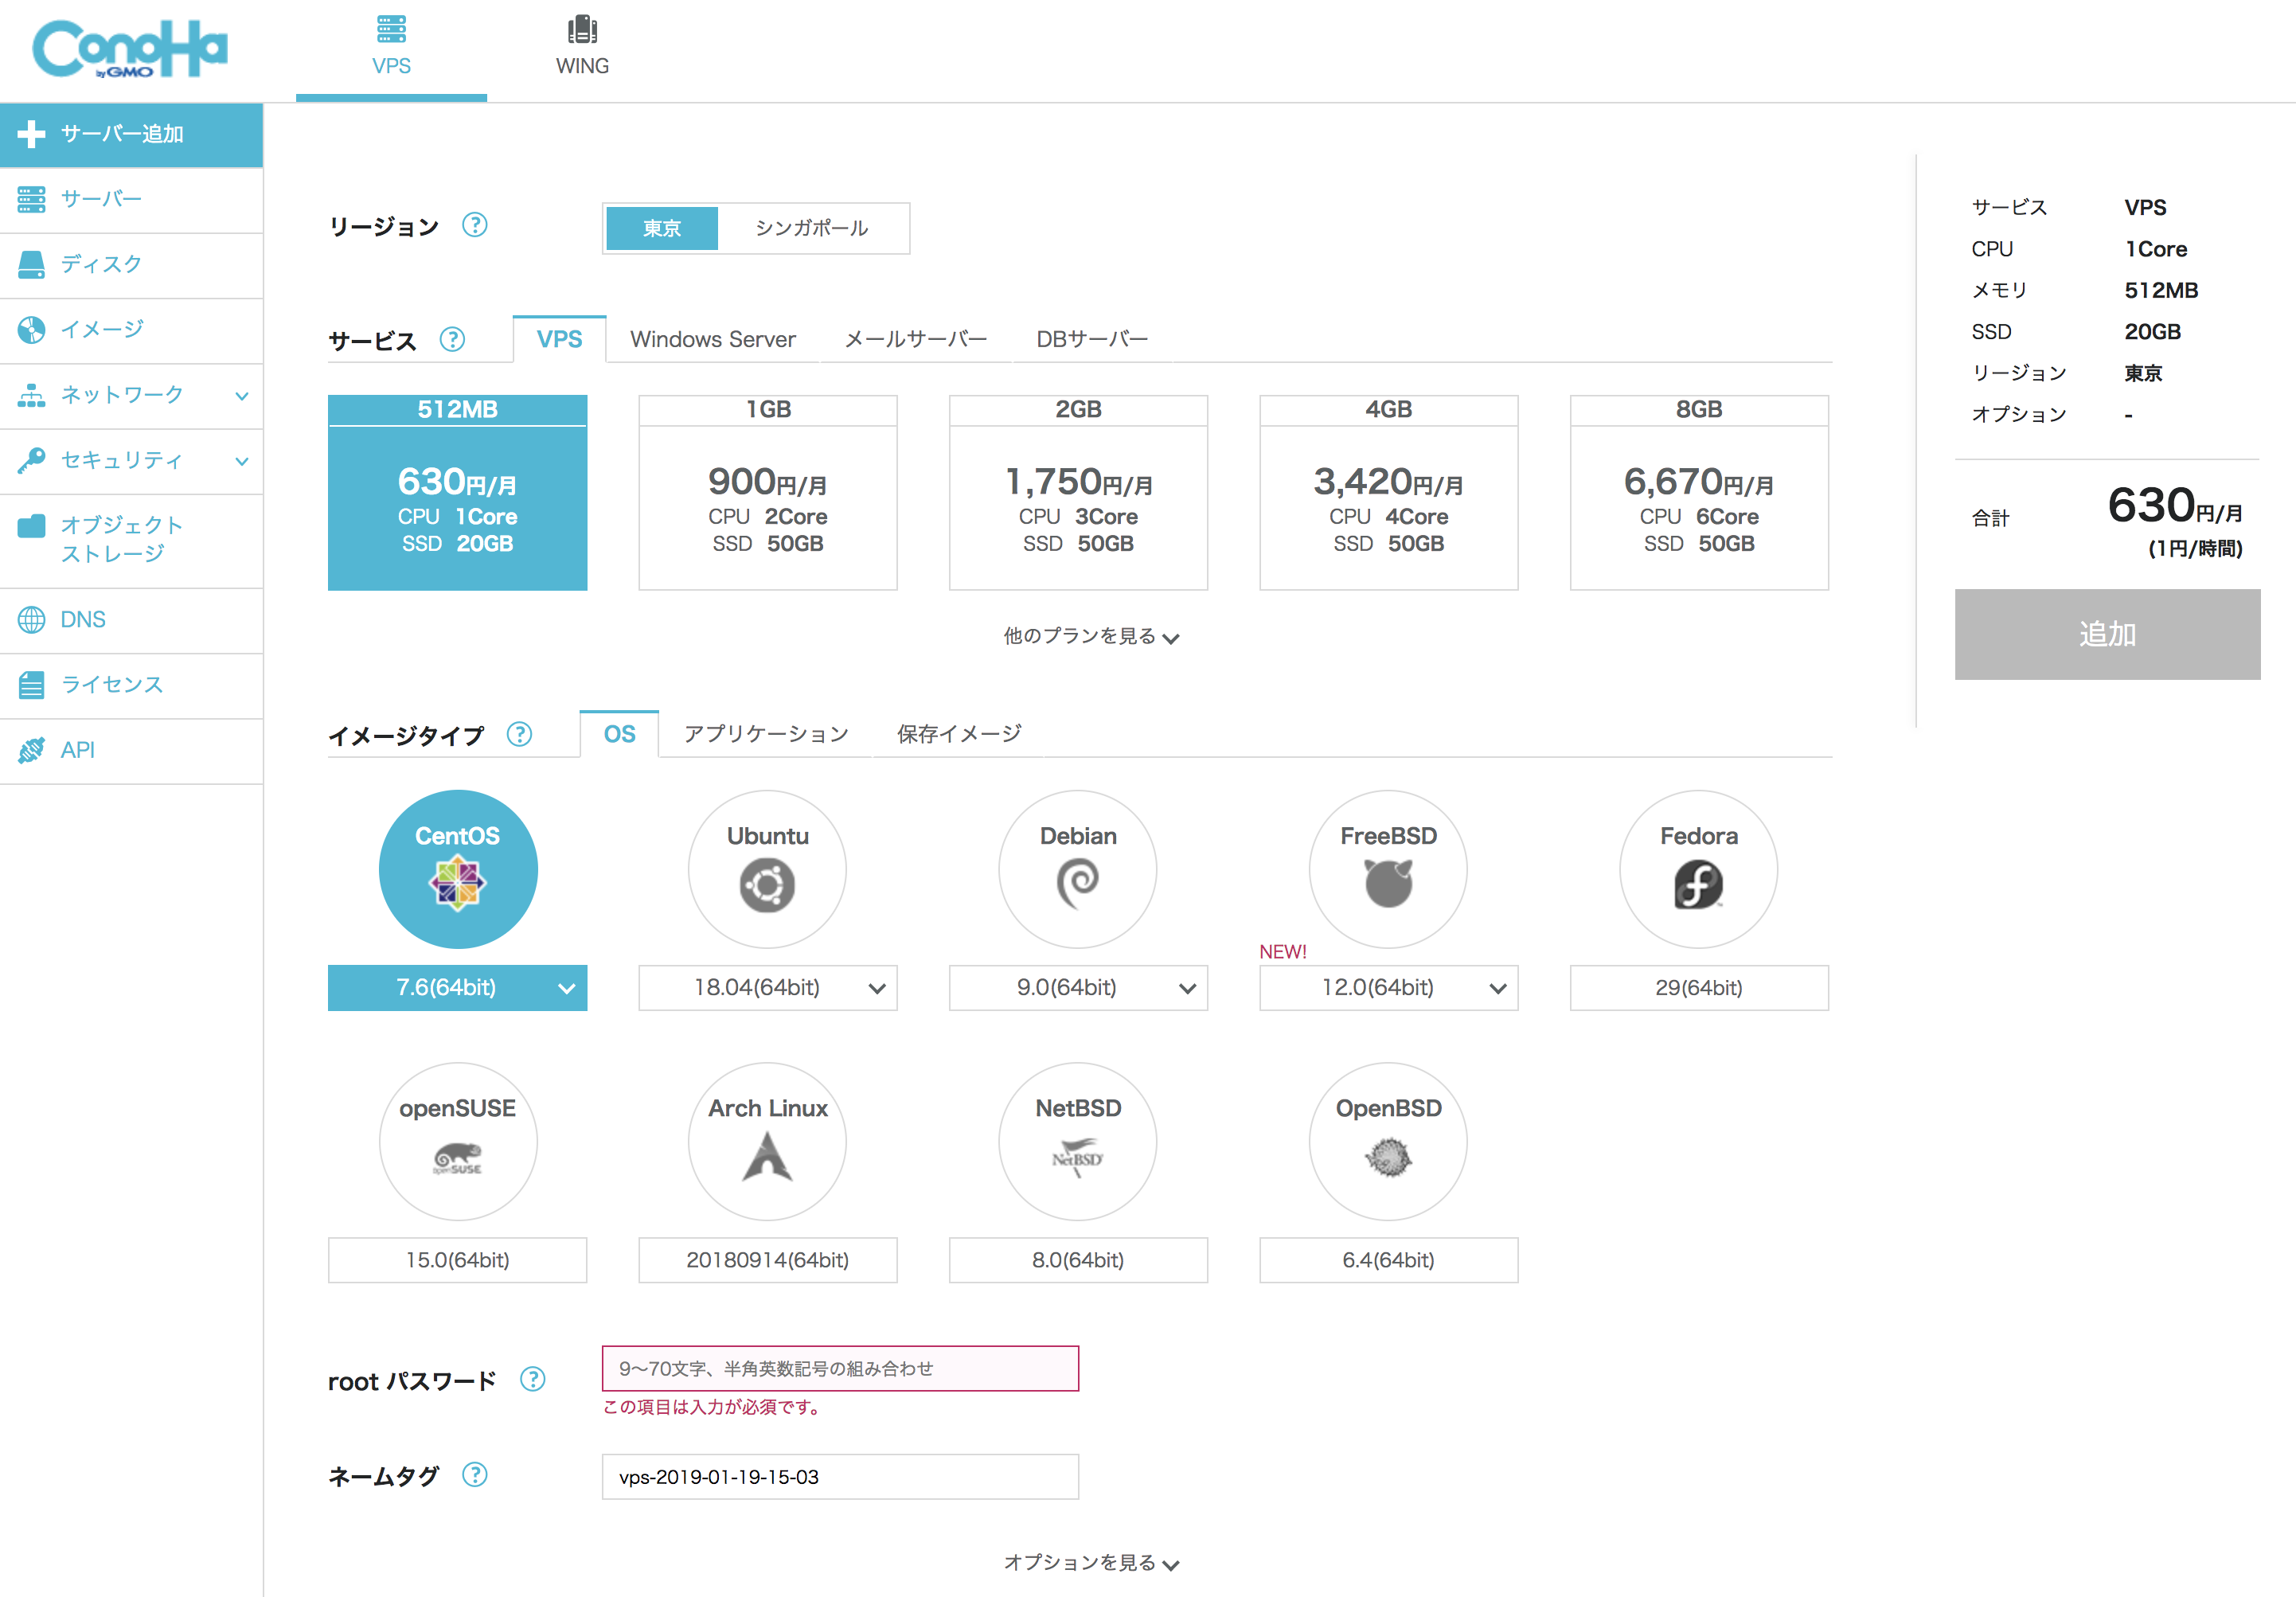Choose the Ubuntu image
2296x1597 pixels.
(768, 869)
